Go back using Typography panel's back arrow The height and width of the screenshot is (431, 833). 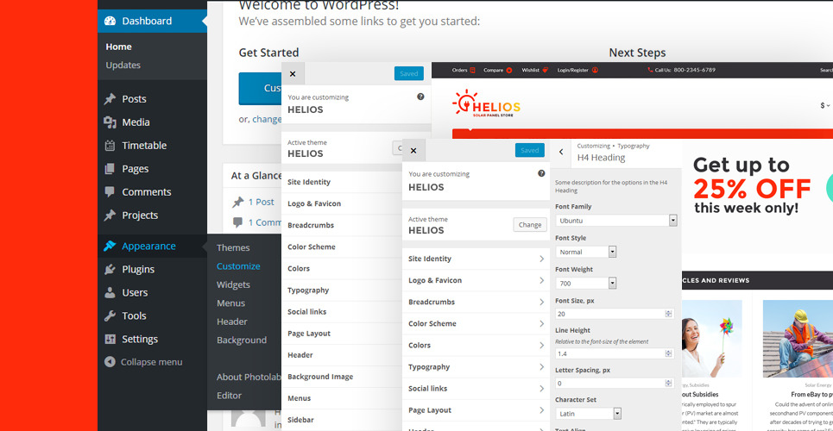point(561,152)
